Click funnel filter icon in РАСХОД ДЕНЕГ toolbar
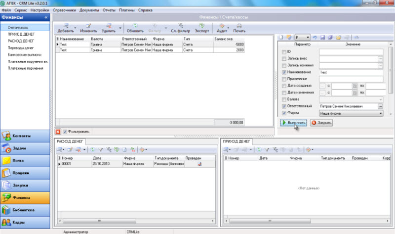The height and width of the screenshot is (234, 395). (x=101, y=149)
